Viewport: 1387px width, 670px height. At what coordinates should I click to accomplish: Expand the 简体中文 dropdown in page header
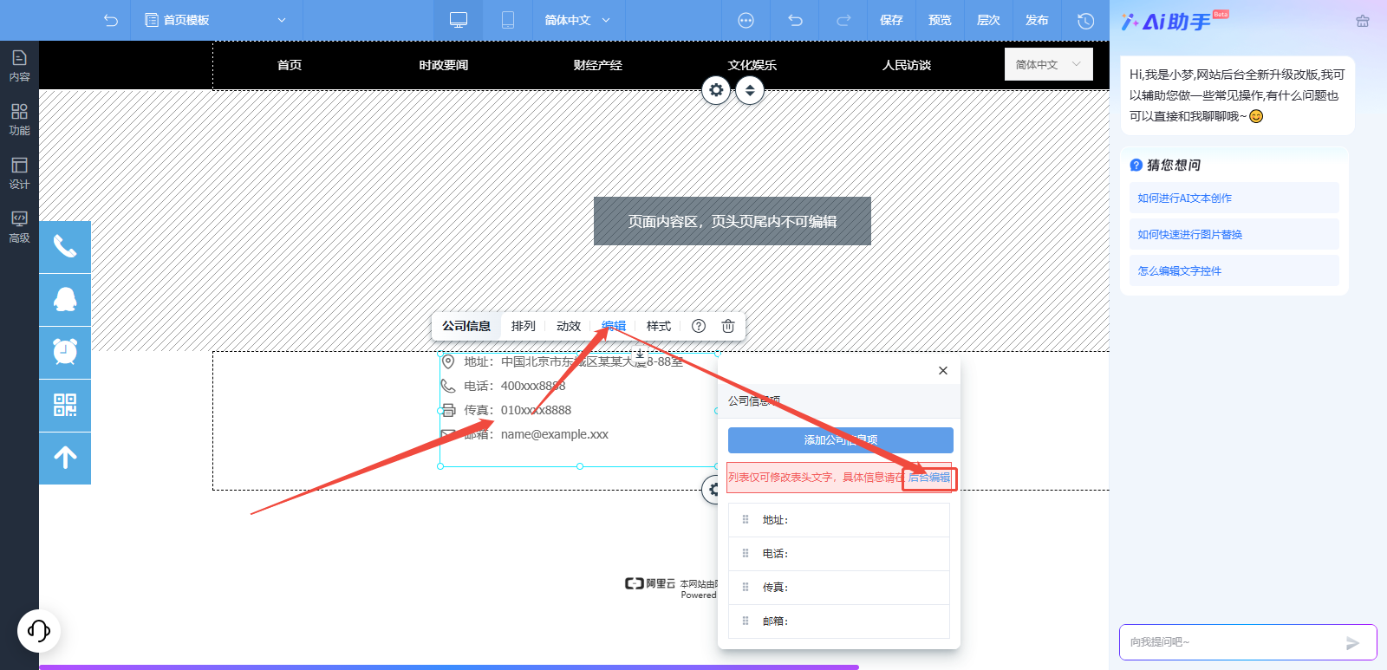[x=1049, y=64]
